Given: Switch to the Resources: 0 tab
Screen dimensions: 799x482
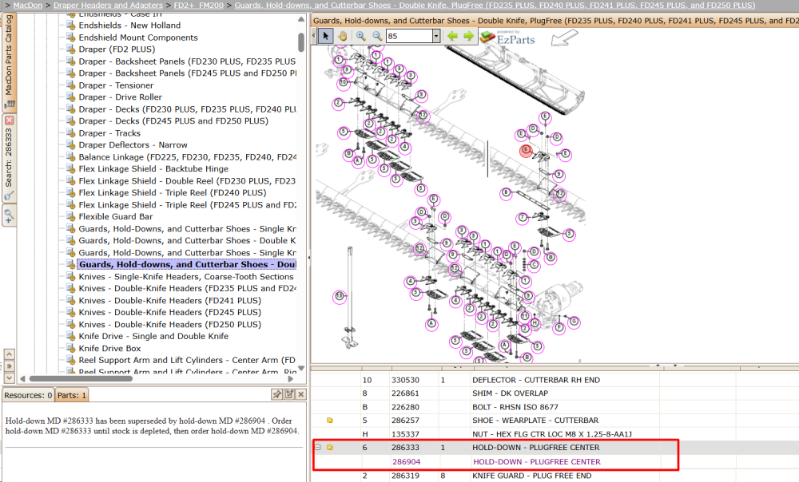Looking at the screenshot, I should tap(28, 395).
